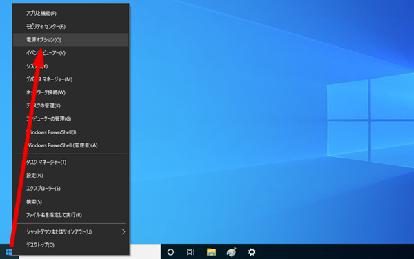Click the Cortana circle icon in taskbar
Screen dimensions: 414x259
point(170,252)
